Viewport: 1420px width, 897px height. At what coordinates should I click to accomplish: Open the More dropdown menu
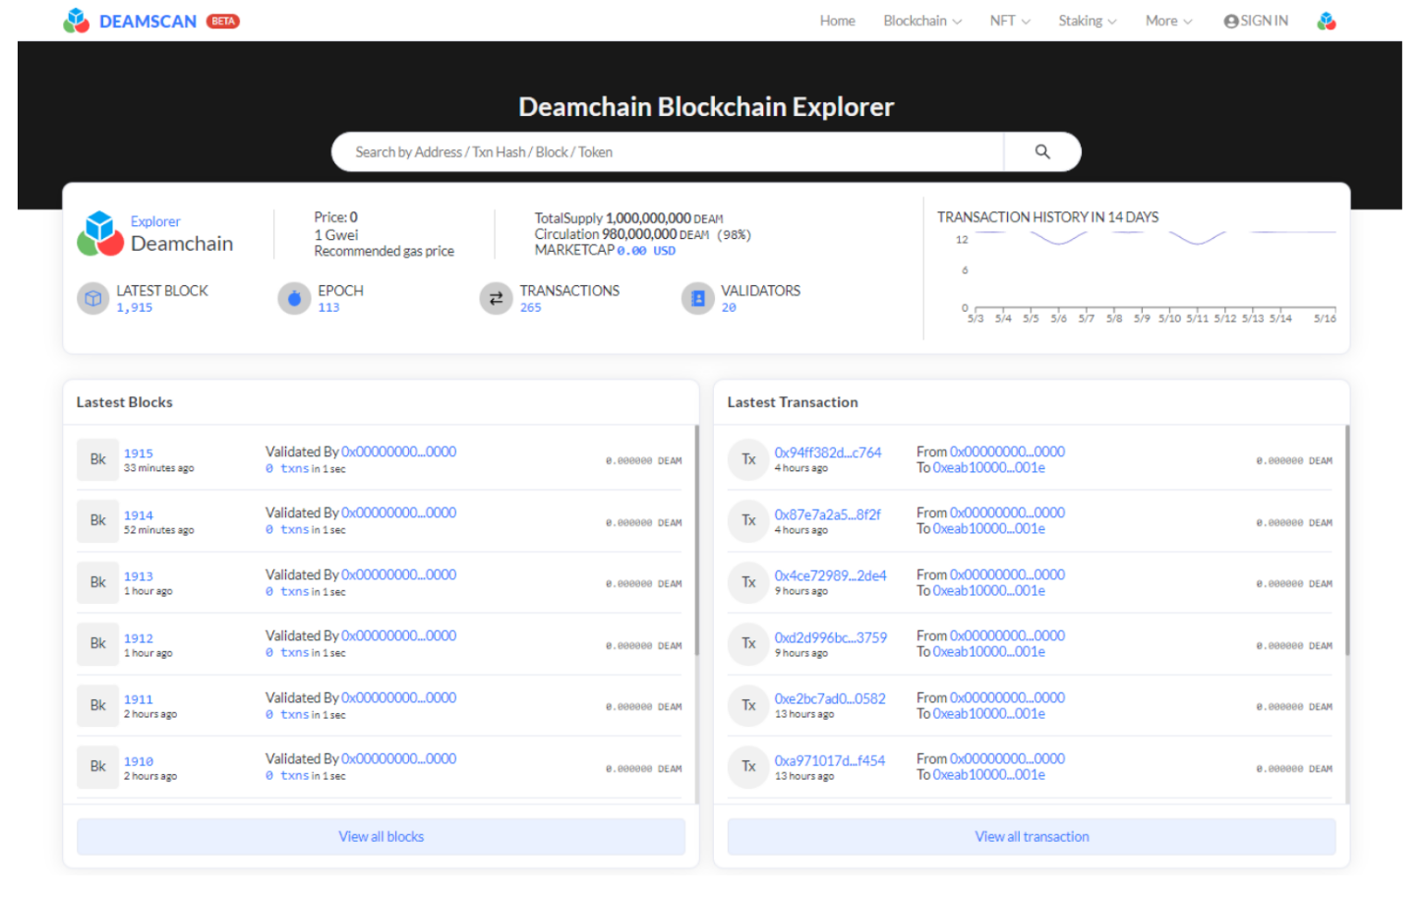point(1168,21)
